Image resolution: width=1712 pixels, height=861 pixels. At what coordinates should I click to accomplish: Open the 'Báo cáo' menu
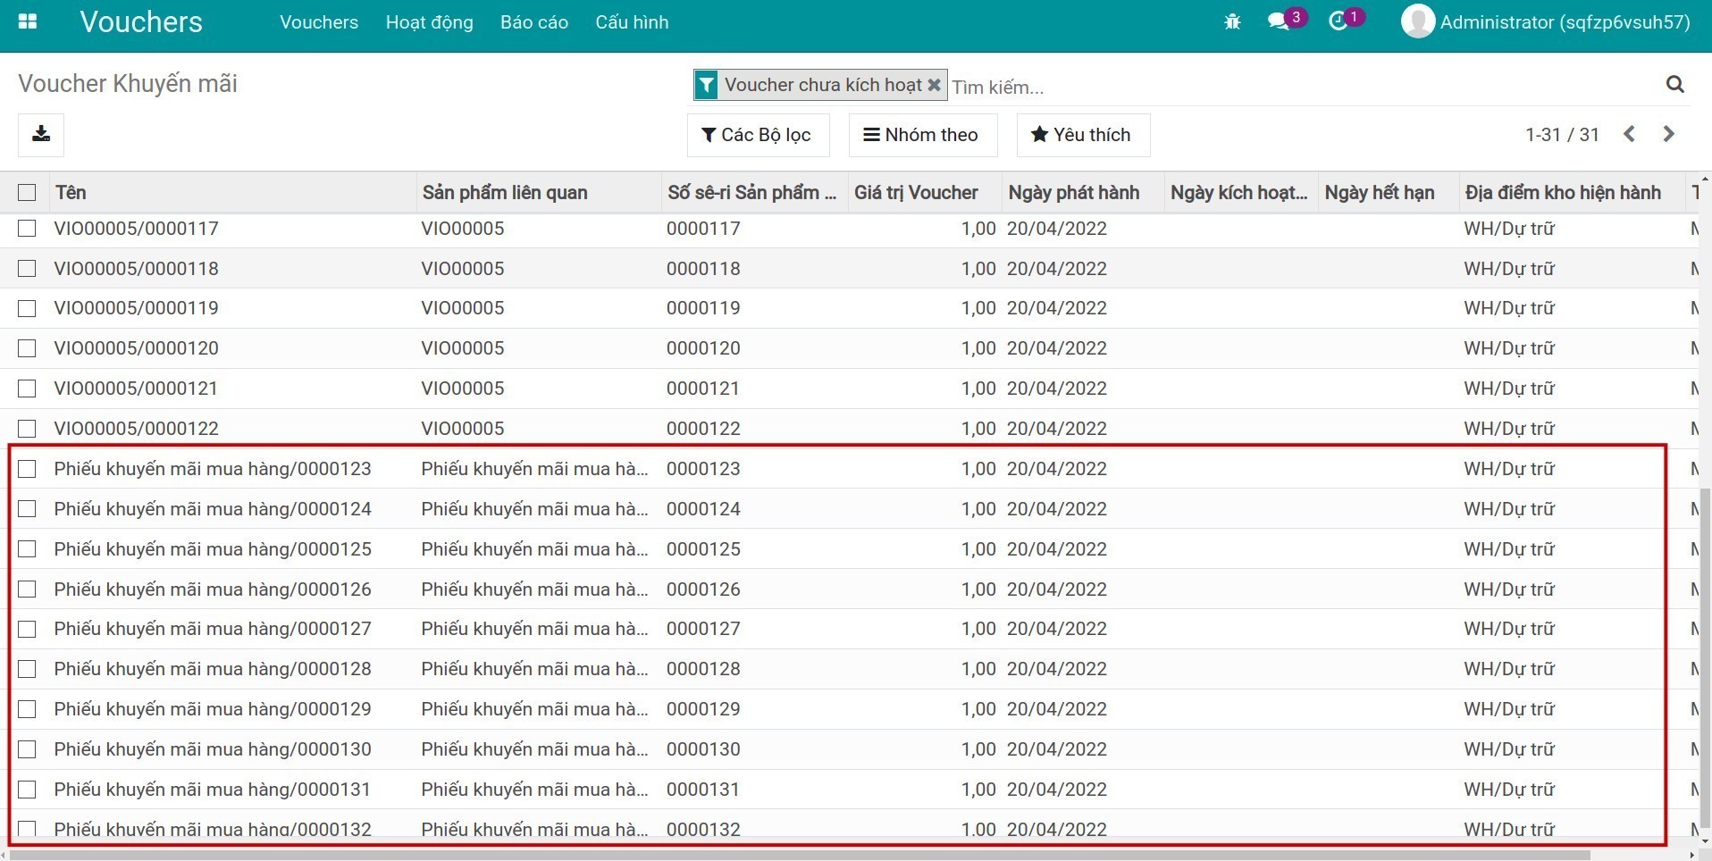[534, 22]
